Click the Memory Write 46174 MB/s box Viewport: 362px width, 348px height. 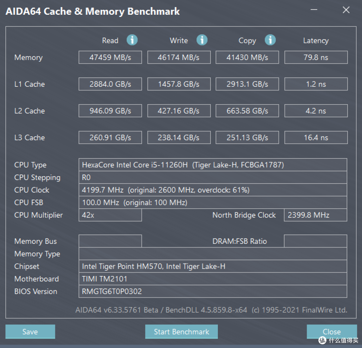[x=179, y=57]
